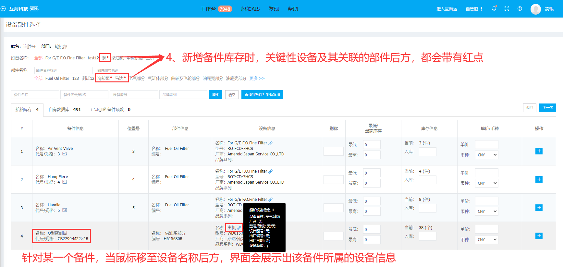Click 最低 stock field for Air Vent Valve
The image size is (563, 267).
(x=372, y=145)
